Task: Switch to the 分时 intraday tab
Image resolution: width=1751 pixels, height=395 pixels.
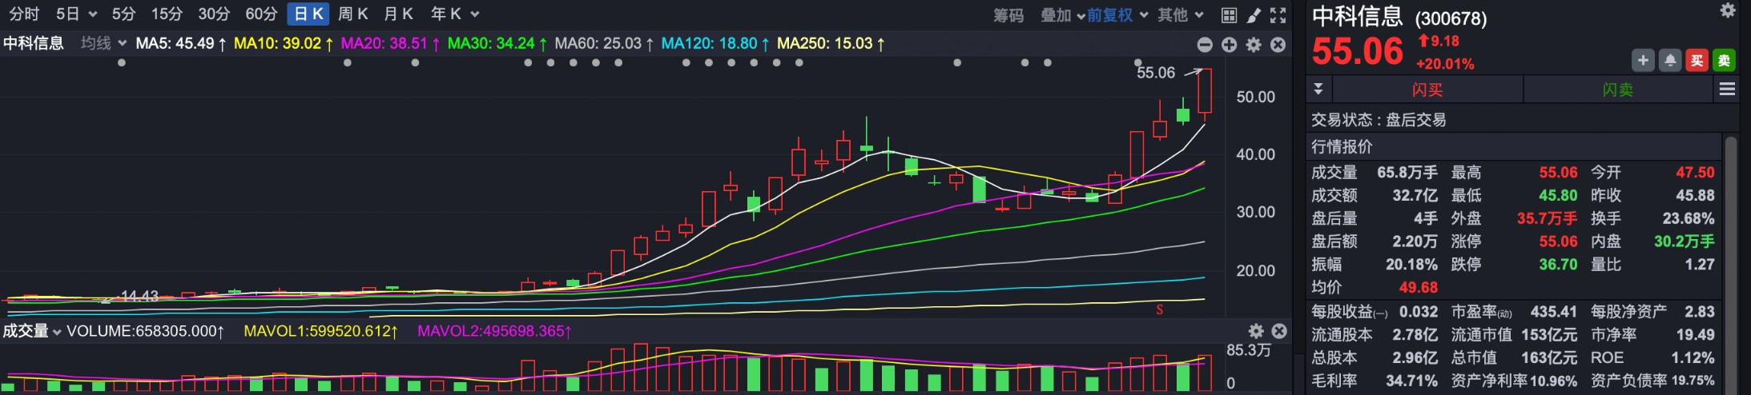Action: pos(24,14)
